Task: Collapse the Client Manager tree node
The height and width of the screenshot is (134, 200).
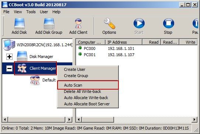Action: 9,69
